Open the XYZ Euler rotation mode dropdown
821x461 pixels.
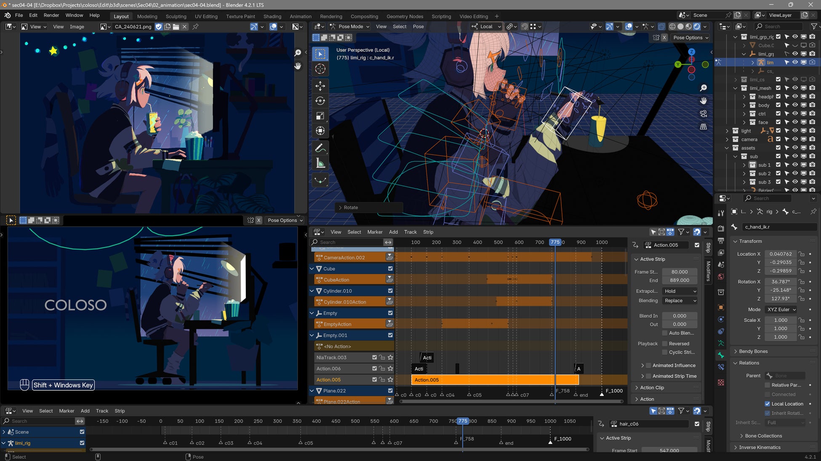coord(781,309)
